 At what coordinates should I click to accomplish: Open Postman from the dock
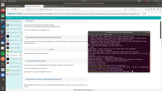pyautogui.click(x=3, y=59)
